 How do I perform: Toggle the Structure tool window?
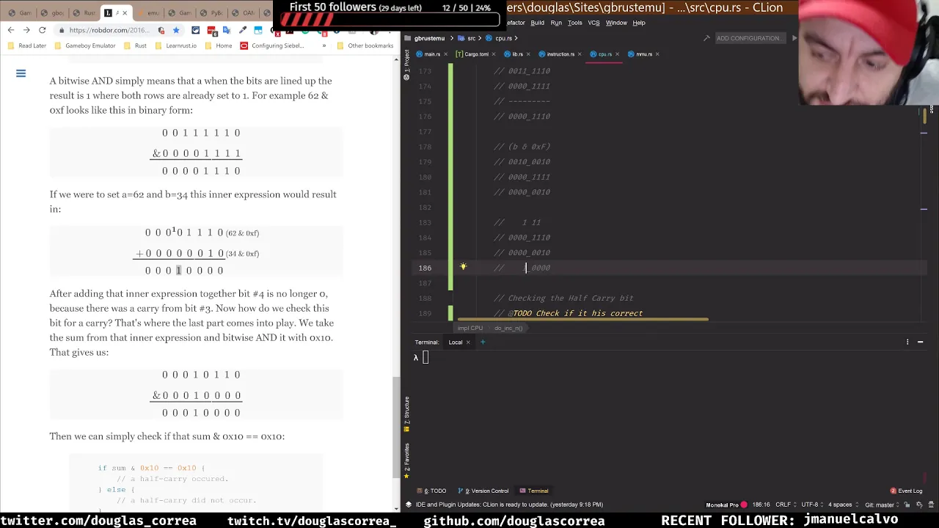click(x=406, y=414)
